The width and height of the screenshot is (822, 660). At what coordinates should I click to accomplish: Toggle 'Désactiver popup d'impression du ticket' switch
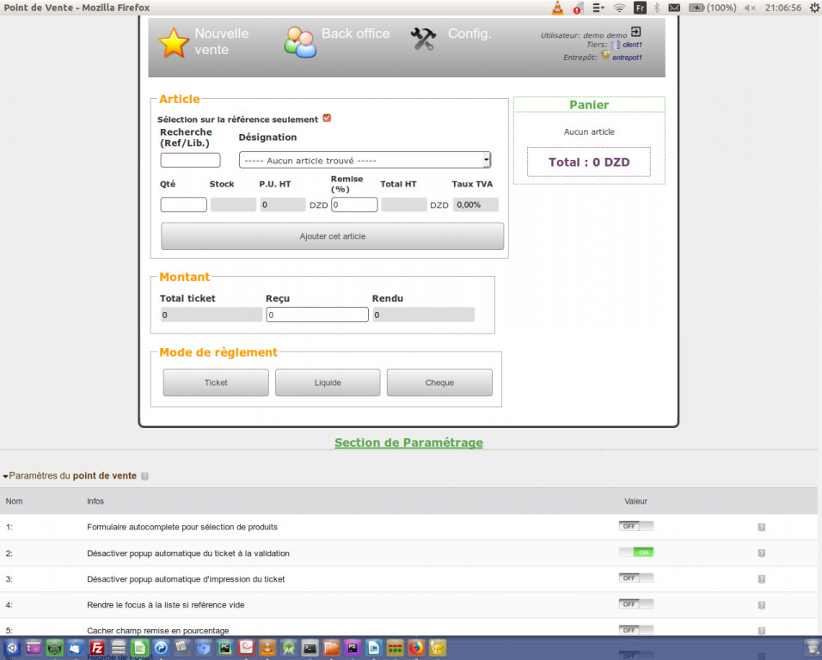(636, 578)
